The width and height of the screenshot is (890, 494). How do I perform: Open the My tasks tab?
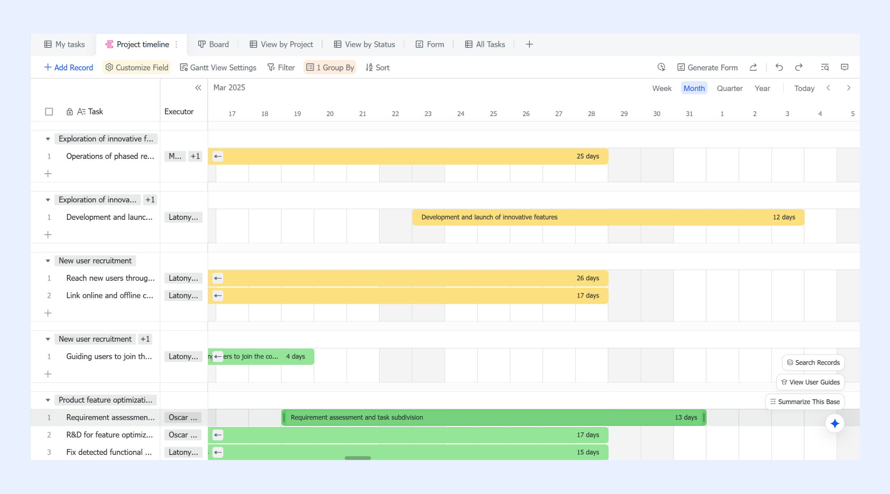[64, 44]
